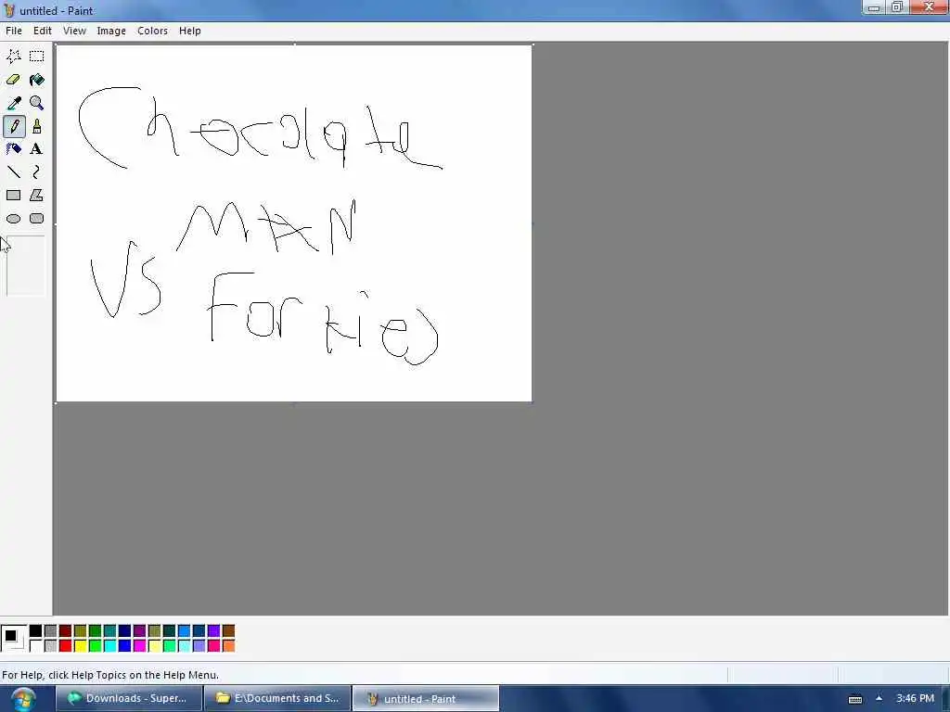The height and width of the screenshot is (712, 950).
Task: Click the keyboard icon in system tray
Action: [x=854, y=699]
